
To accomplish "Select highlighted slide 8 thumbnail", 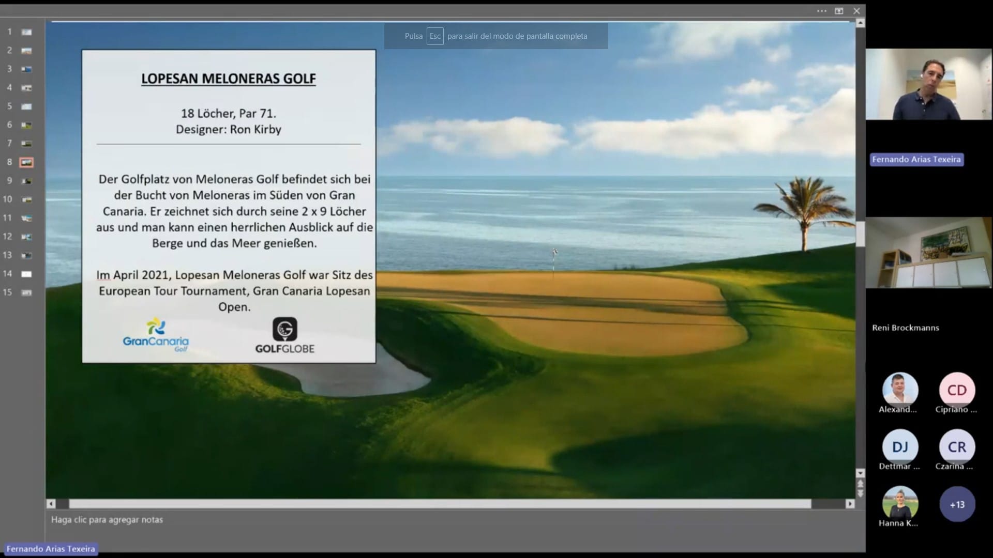I will pos(26,162).
